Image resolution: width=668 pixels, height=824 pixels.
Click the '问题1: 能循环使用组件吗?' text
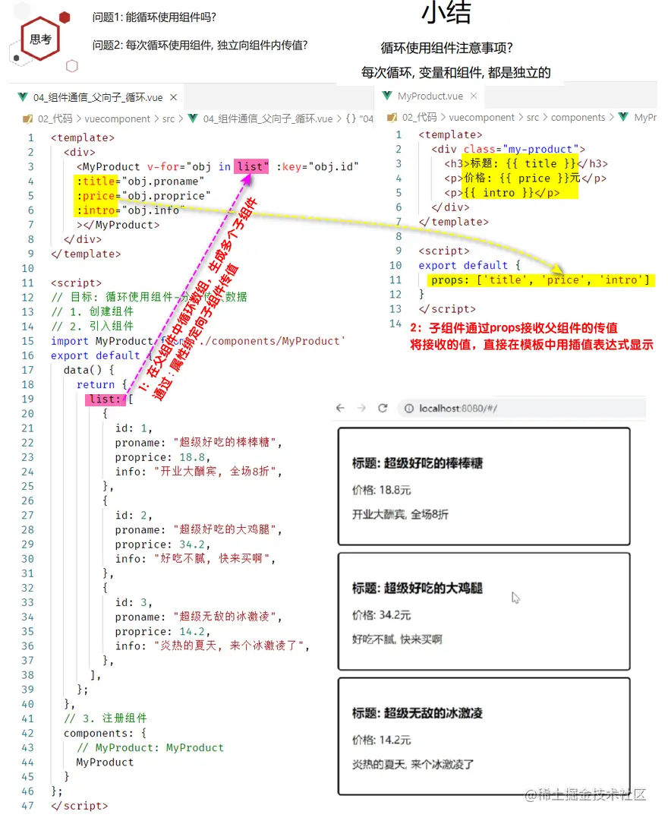point(154,17)
